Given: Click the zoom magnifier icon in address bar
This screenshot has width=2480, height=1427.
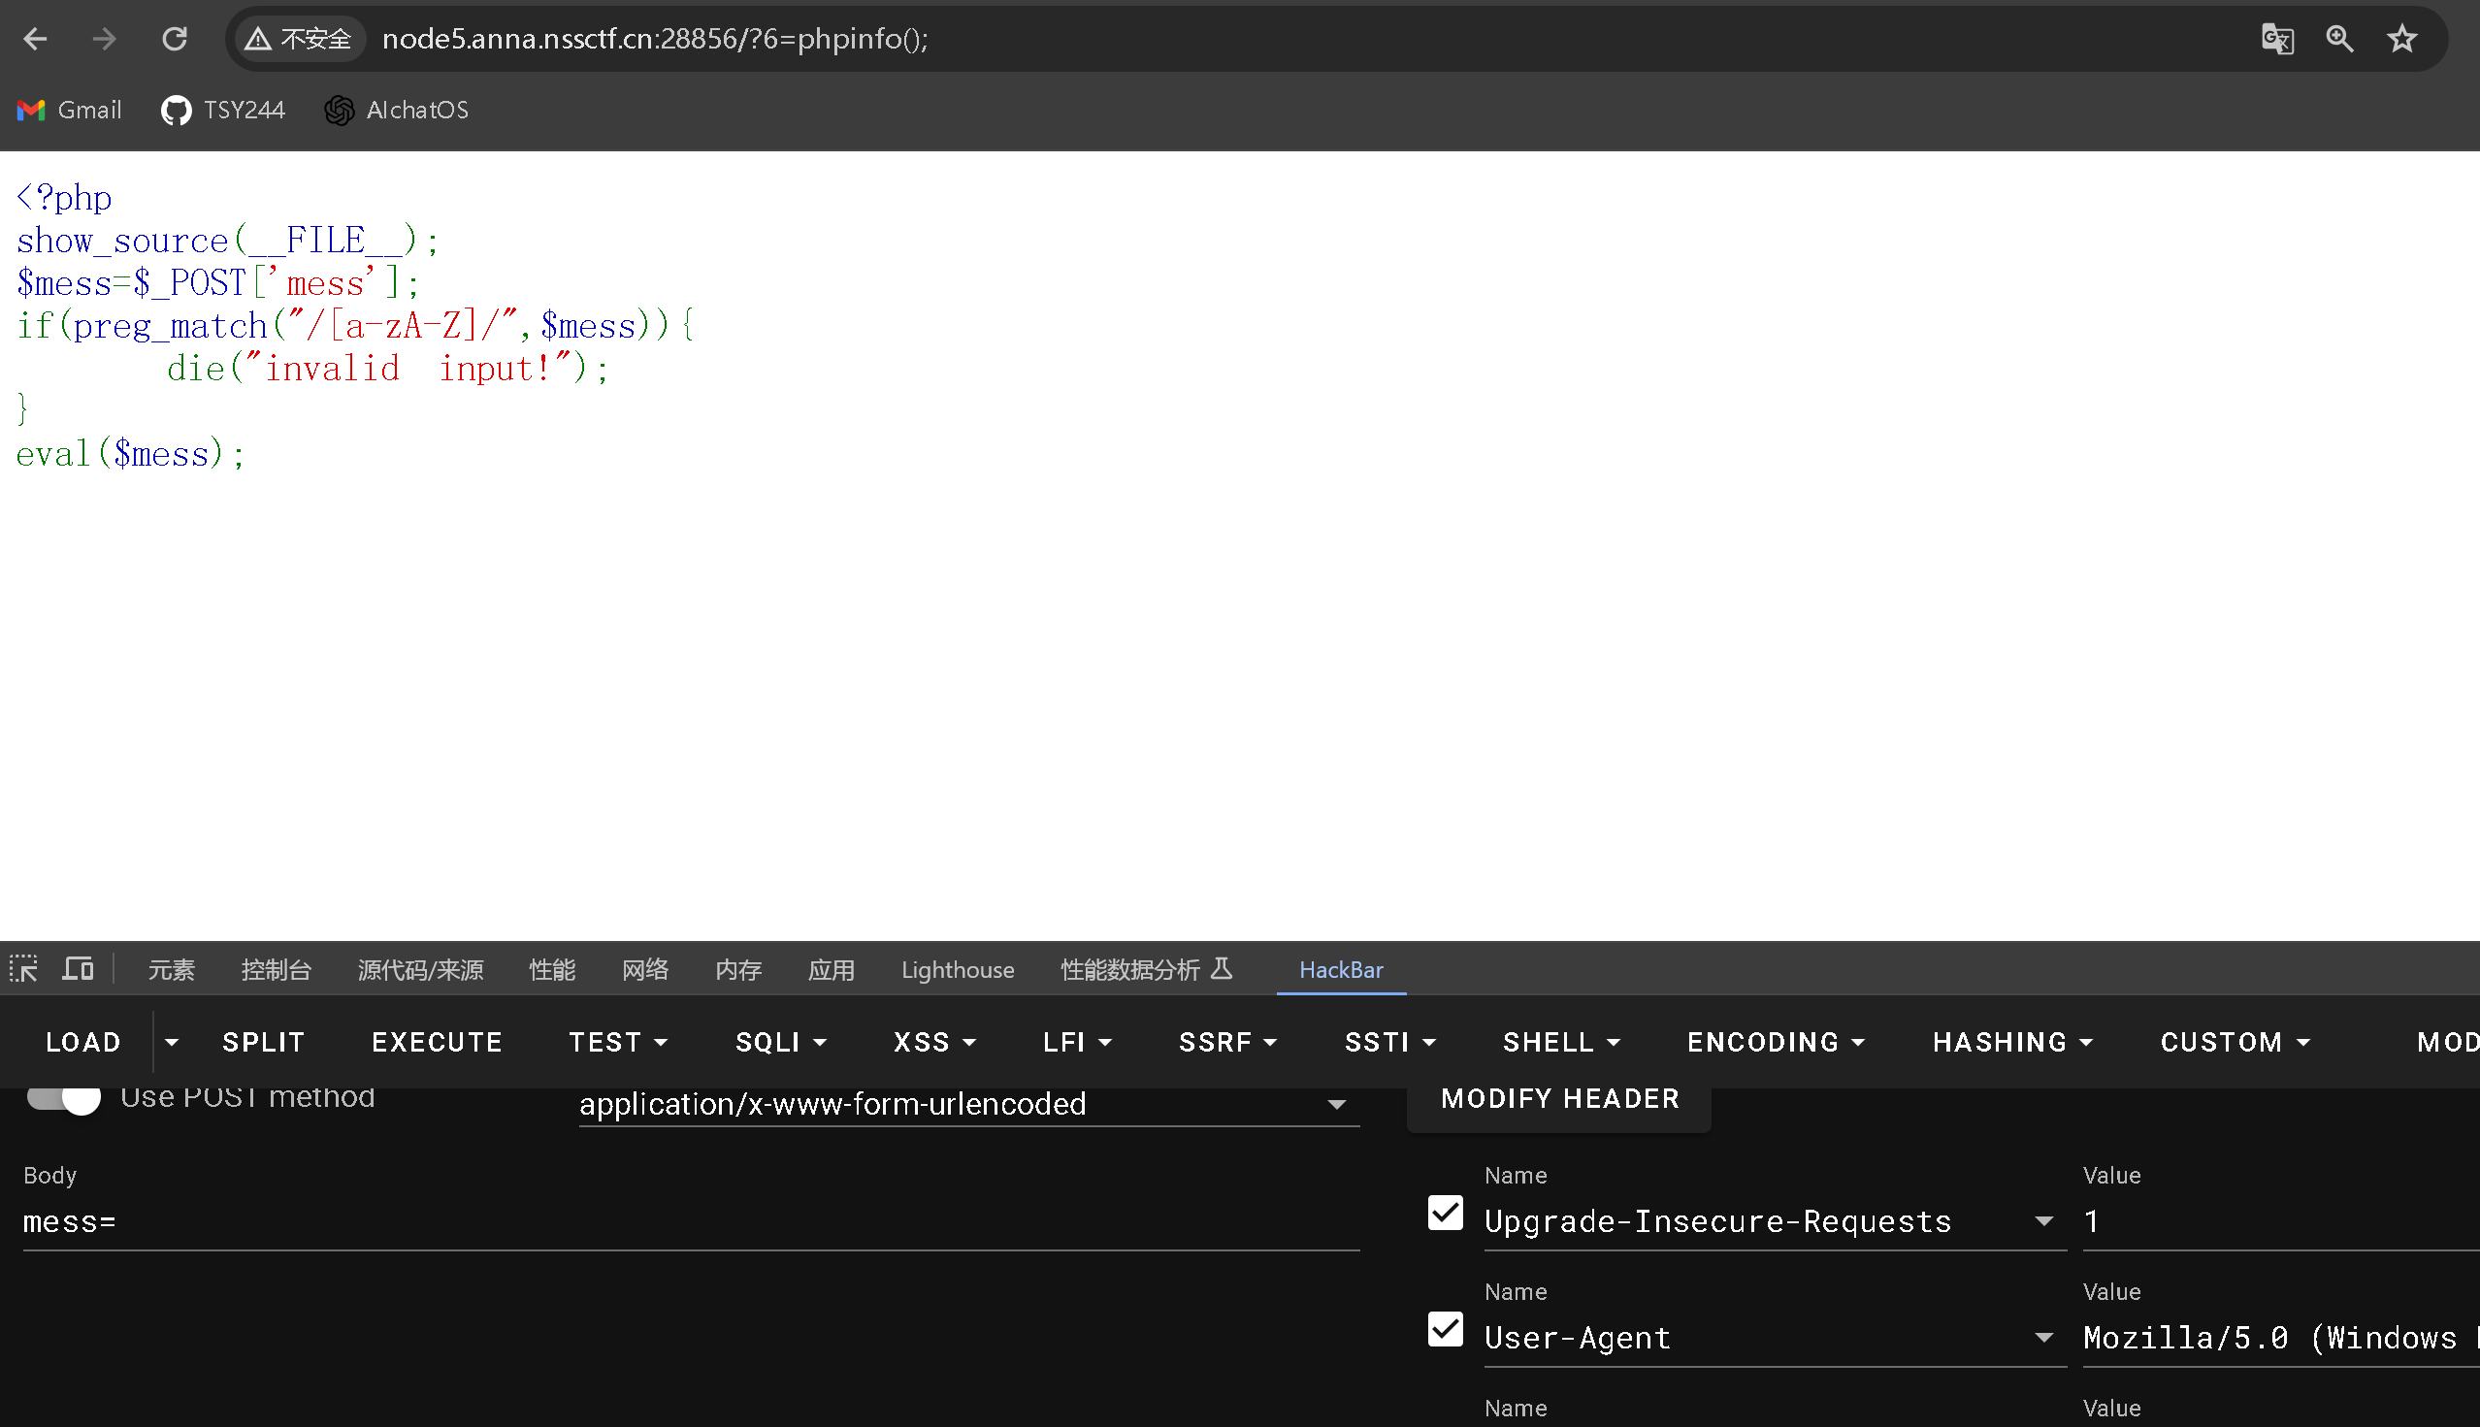Looking at the screenshot, I should 2339,39.
